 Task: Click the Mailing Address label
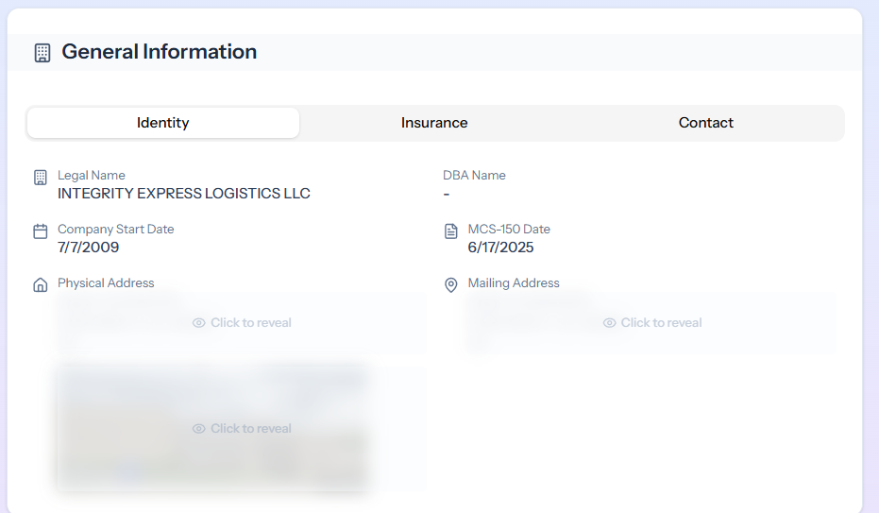point(514,283)
